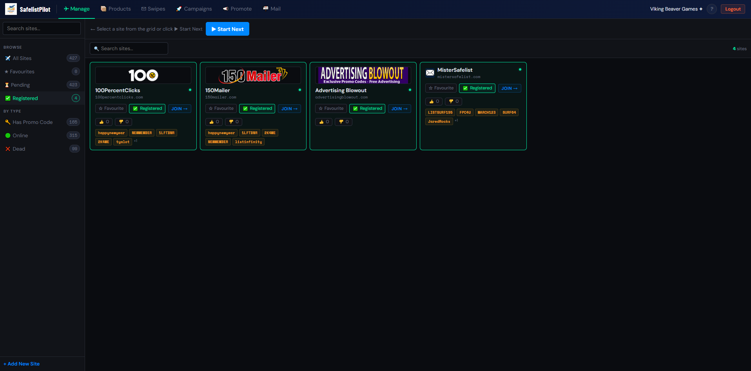Expand the +1 hidden tags on 100PercentClicks
751x371 pixels.
point(136,140)
